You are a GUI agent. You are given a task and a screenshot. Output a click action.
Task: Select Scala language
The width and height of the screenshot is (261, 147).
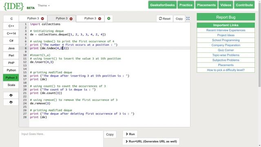[x=11, y=85]
